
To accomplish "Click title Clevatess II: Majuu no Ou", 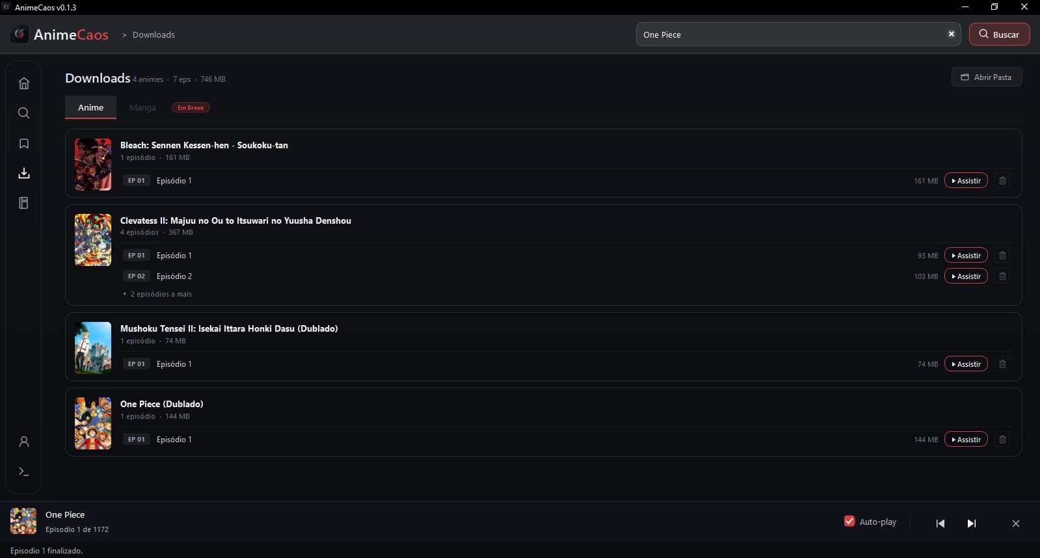I will tap(235, 220).
